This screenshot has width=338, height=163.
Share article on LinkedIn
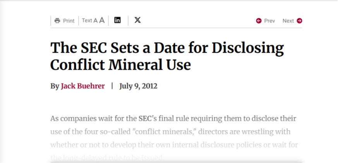point(117,20)
